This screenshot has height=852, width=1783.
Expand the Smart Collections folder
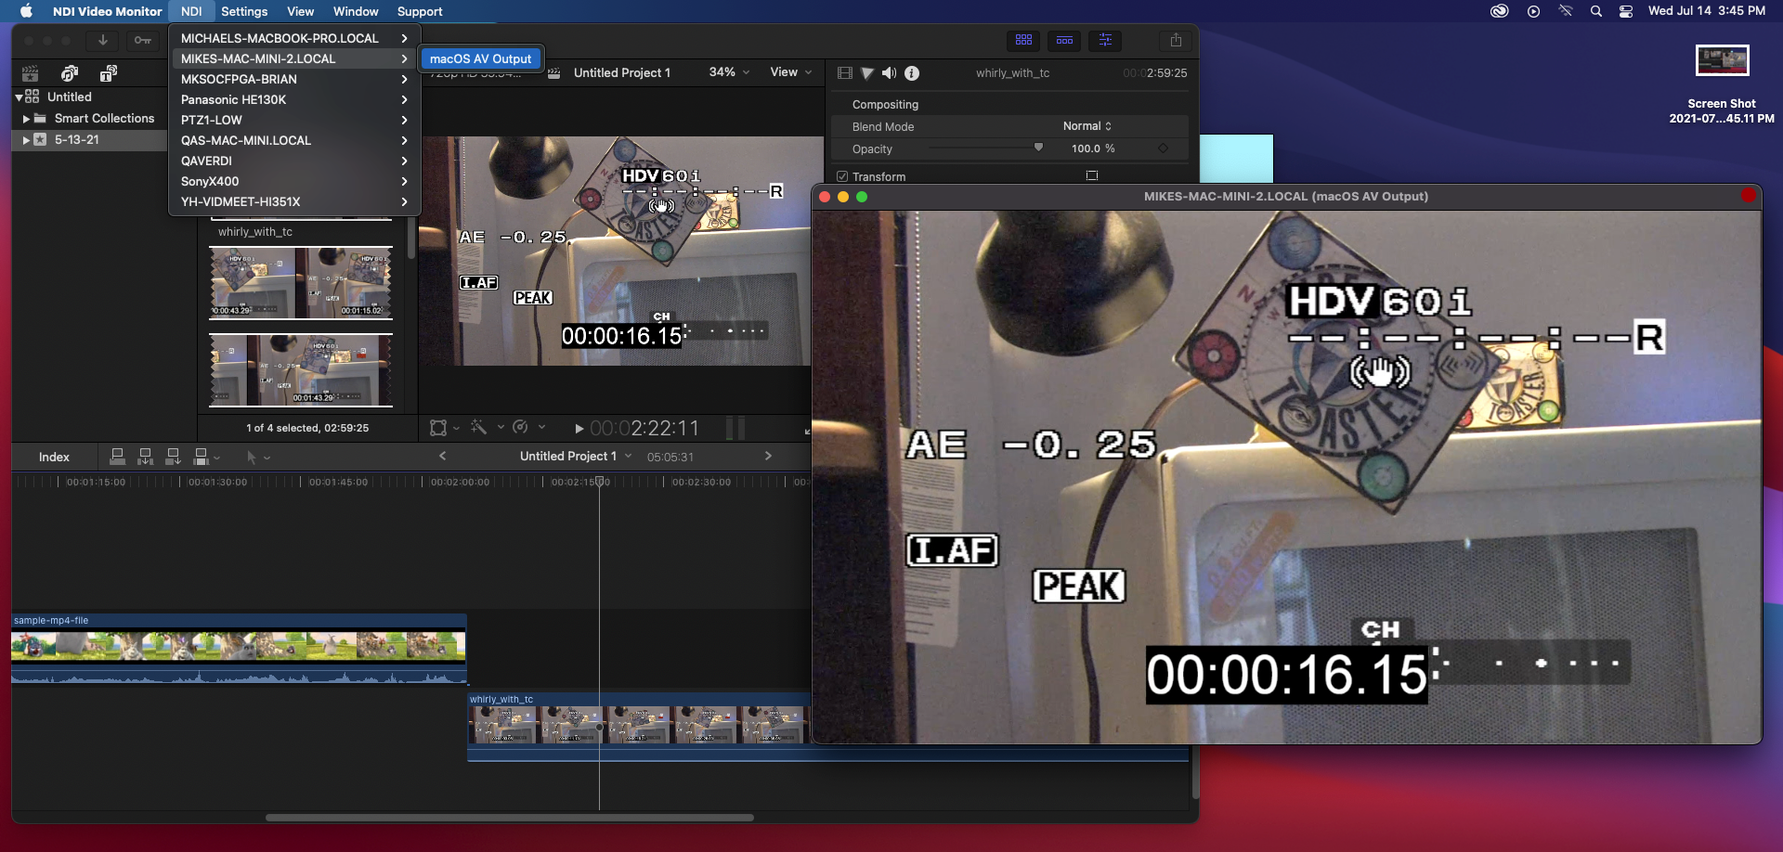click(26, 119)
